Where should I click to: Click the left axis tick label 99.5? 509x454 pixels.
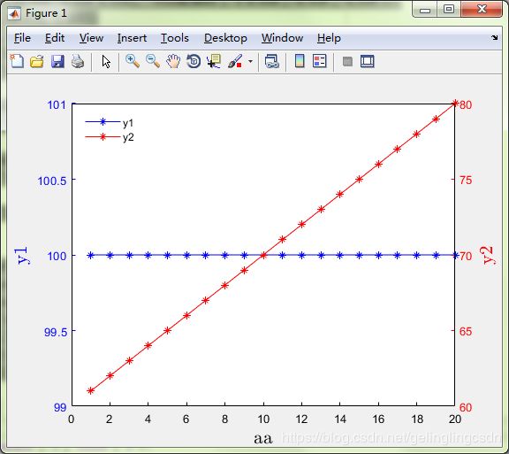coord(56,332)
